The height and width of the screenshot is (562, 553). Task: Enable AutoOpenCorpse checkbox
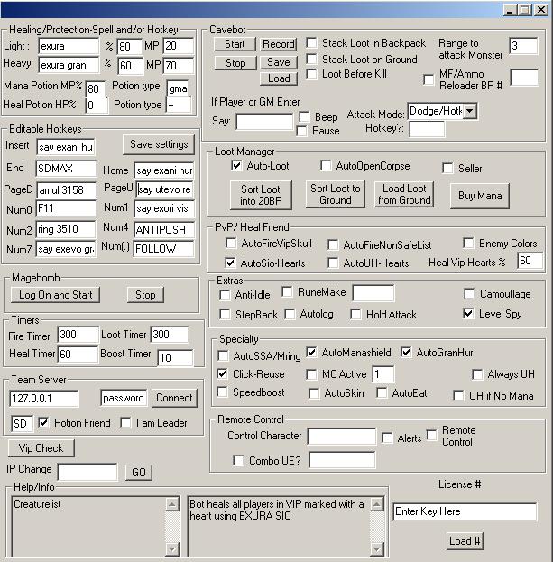click(326, 166)
